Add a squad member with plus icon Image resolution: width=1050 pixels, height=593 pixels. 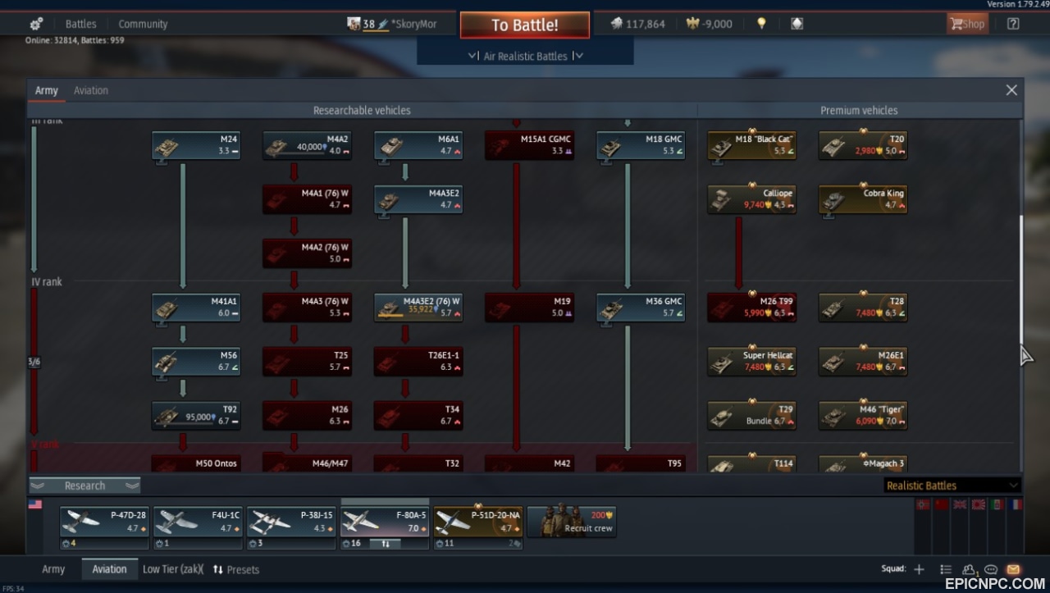[x=919, y=569]
